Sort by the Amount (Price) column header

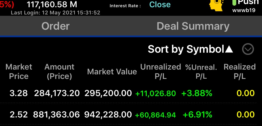[x=59, y=71]
